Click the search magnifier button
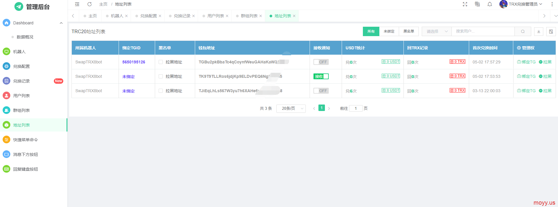This screenshot has height=207, width=558. coord(523,31)
